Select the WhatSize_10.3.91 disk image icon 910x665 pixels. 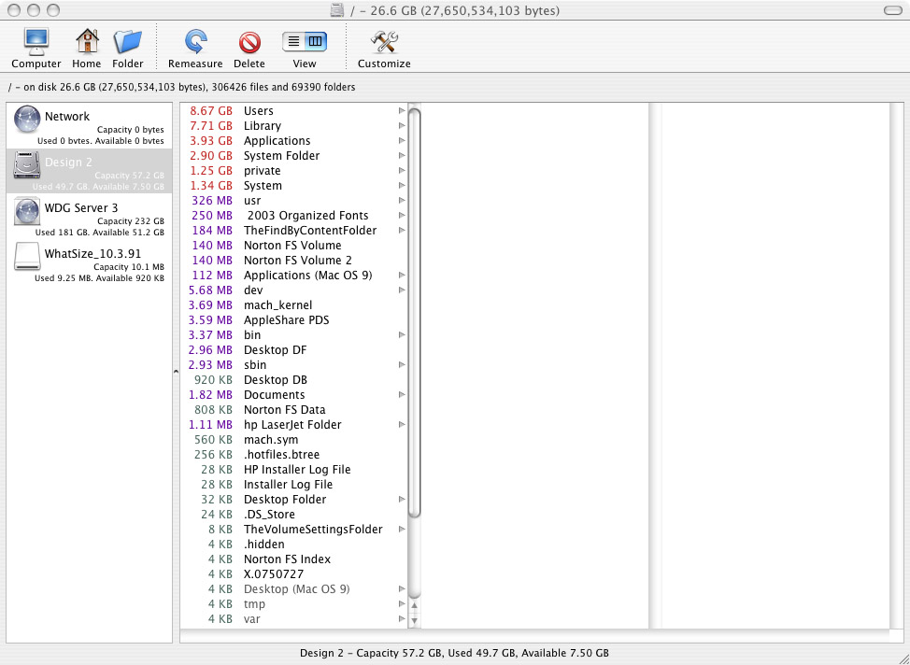[x=27, y=257]
